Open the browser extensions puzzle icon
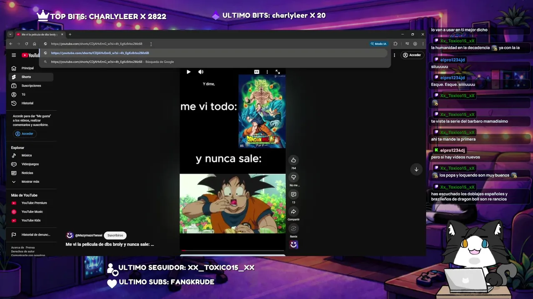This screenshot has width=533, height=299. [x=396, y=44]
